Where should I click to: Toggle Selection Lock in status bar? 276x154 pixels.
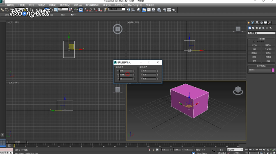click(x=154, y=150)
